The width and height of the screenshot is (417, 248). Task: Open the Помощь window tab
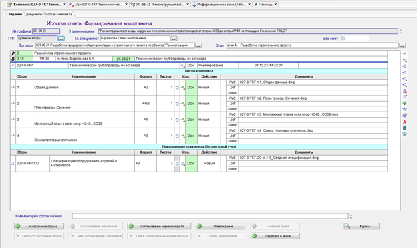[x=265, y=5]
